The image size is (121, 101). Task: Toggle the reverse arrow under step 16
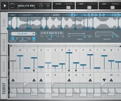69,70
